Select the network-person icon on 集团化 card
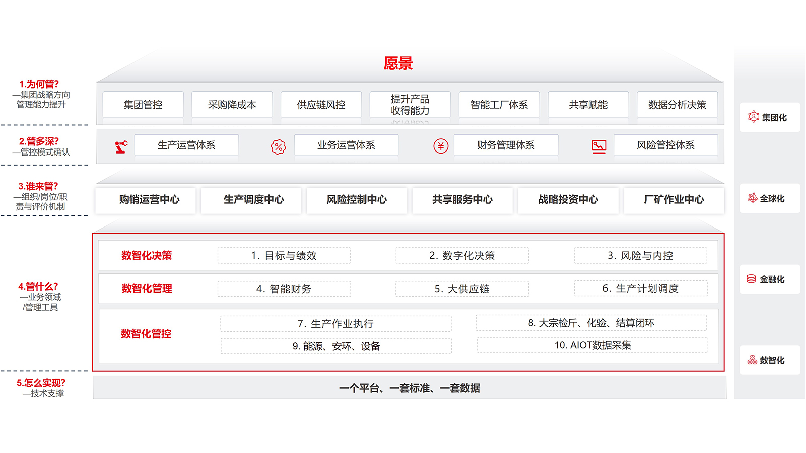Screen dimensions: 806x453 (x=753, y=116)
